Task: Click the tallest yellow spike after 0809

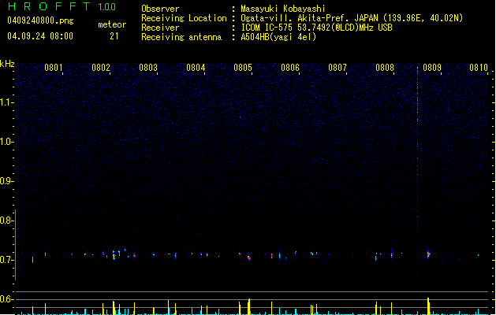Action: 428,306
